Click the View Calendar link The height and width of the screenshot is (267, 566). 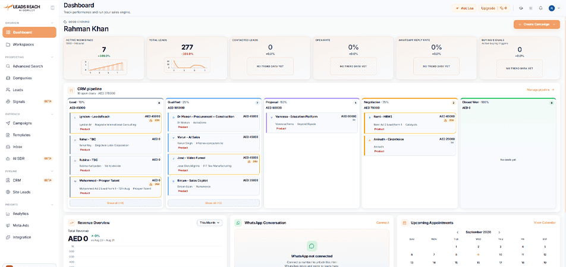(545, 223)
